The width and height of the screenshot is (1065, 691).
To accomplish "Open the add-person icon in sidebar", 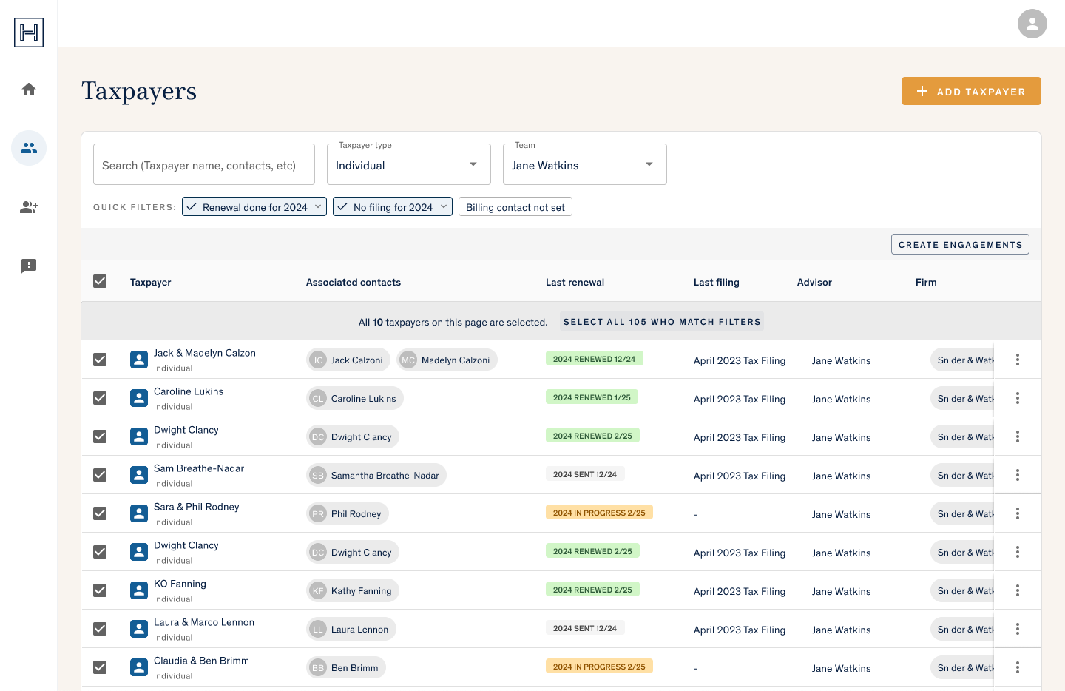I will [29, 207].
